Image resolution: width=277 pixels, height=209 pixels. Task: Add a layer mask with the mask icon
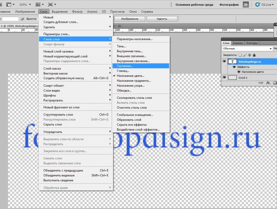[x=275, y=83]
